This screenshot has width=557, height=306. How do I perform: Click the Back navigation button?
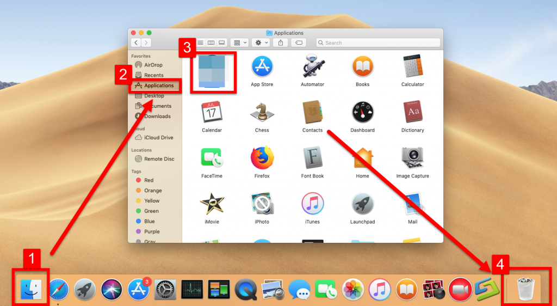pos(136,42)
